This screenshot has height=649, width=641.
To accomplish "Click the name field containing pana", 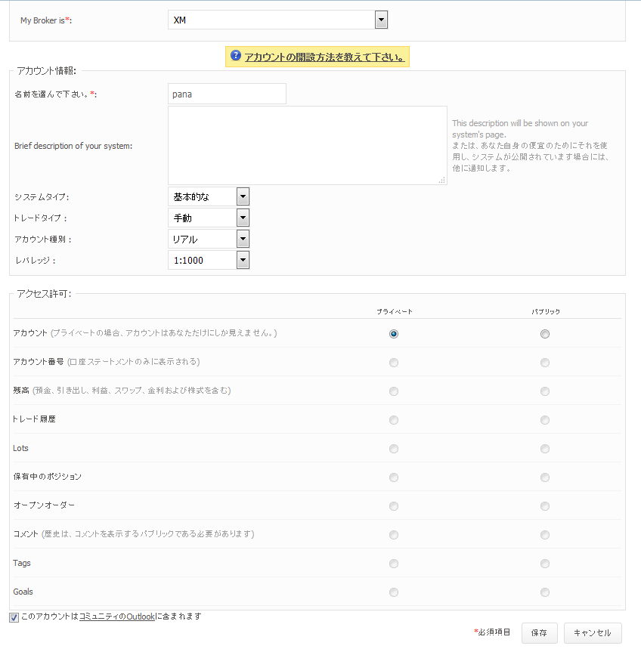I will tap(227, 94).
